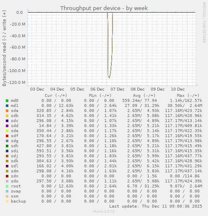Click the Min (-/+) column header
Screen dimensions: 208x216
click(x=100, y=96)
